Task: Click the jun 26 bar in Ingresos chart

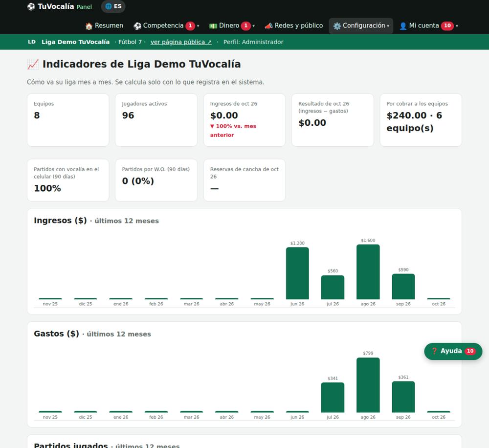Action: (297, 273)
